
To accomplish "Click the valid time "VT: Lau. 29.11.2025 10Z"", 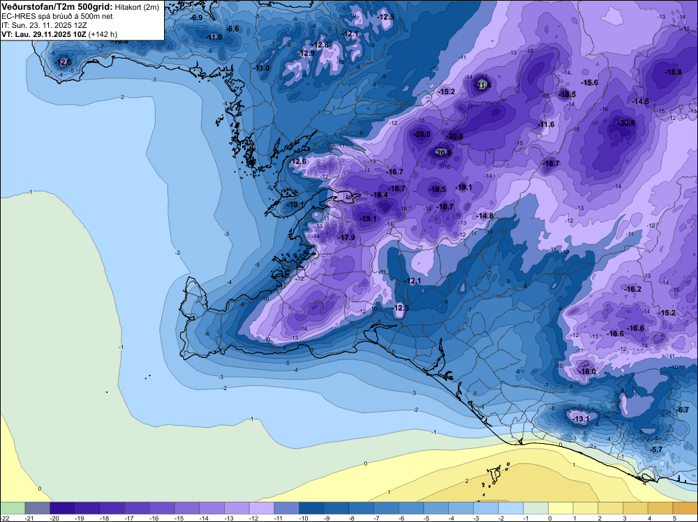I will click(x=44, y=34).
